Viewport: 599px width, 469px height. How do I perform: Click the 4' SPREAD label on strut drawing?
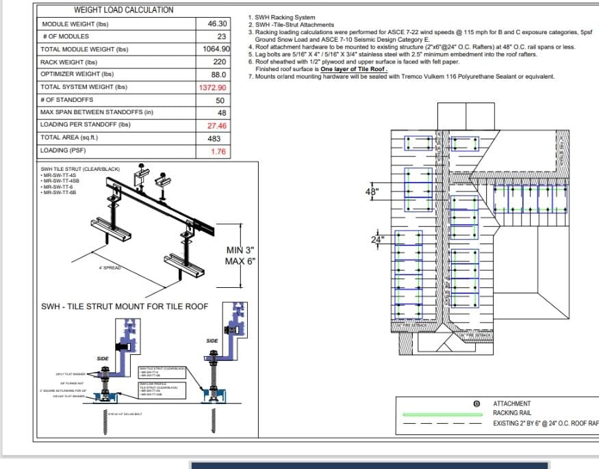point(110,268)
